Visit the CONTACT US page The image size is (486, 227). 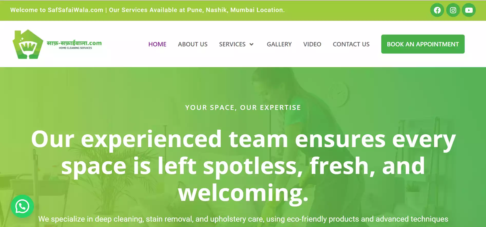tap(351, 44)
